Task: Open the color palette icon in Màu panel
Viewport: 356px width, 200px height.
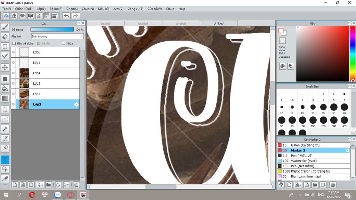Action: tap(282, 66)
